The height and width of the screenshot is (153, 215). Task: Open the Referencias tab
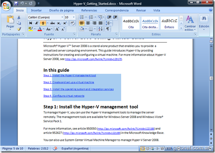89,11
